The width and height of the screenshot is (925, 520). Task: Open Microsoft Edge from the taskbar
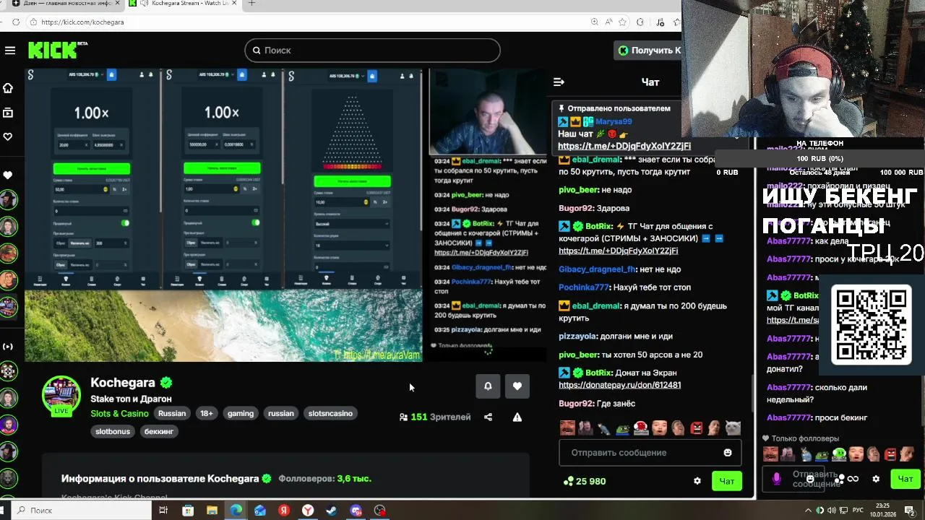[236, 511]
